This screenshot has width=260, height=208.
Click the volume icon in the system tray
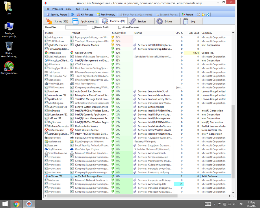click(x=234, y=204)
